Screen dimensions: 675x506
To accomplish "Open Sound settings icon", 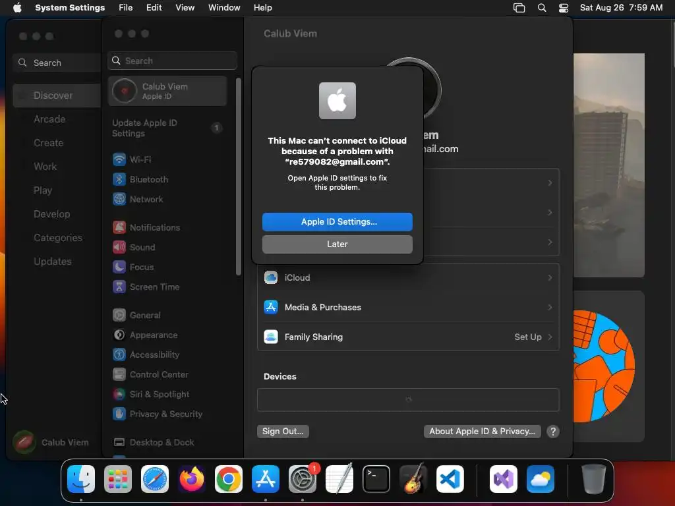I will click(119, 247).
